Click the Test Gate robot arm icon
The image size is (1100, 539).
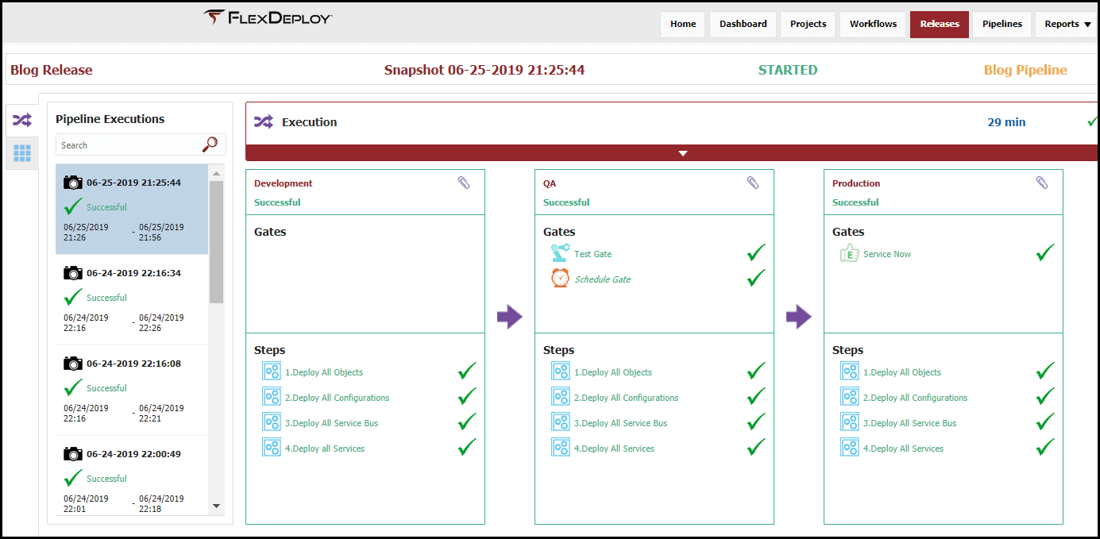pos(561,253)
